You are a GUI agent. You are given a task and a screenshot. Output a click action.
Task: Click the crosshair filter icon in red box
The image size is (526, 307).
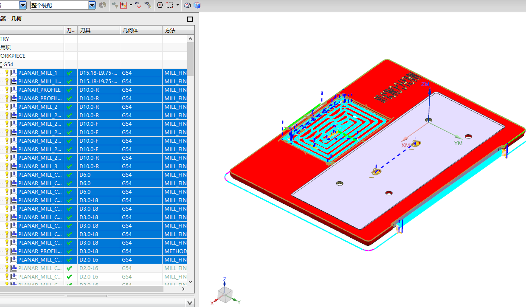click(x=124, y=5)
